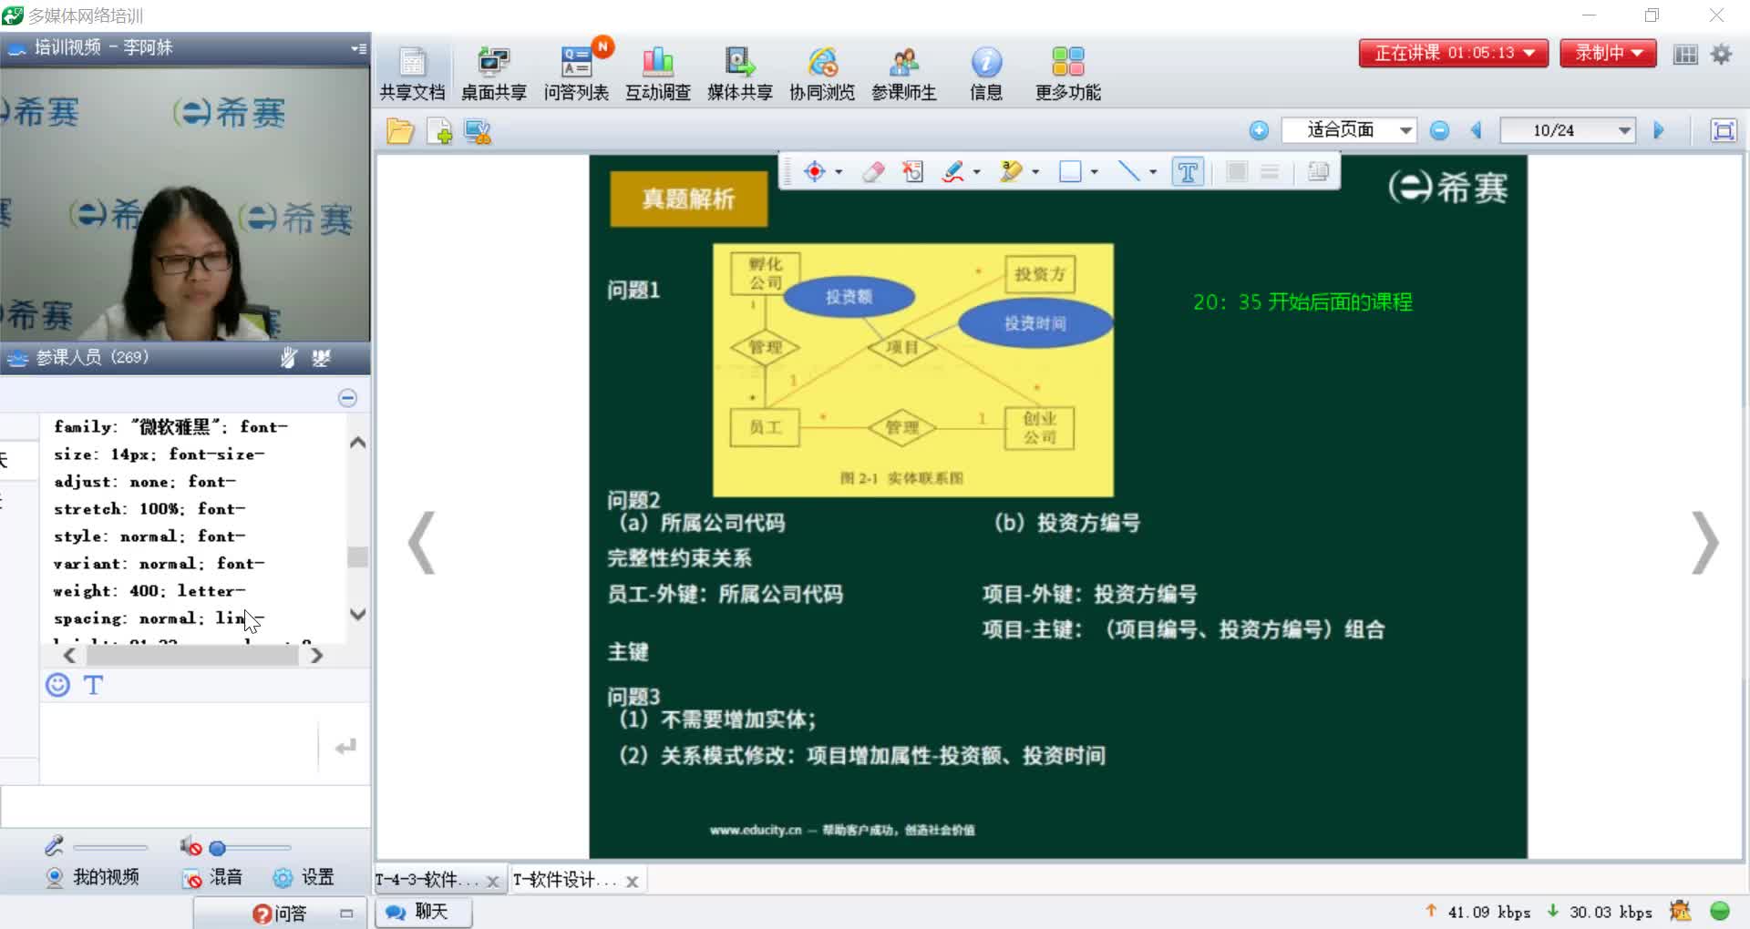Adjust the microphone volume slider
The width and height of the screenshot is (1750, 929).
pos(110,847)
